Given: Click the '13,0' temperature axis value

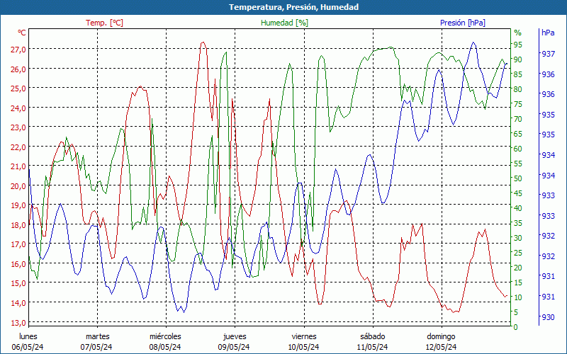Looking at the screenshot, I should click(18, 323).
